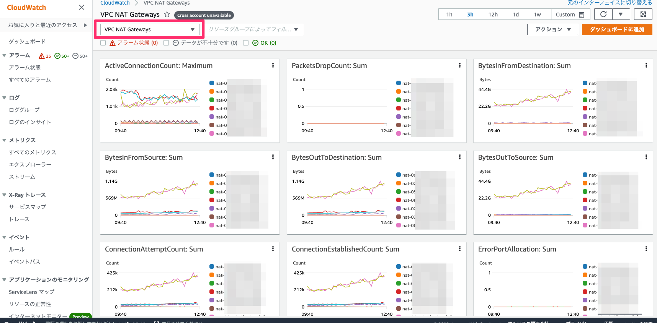Click ダッシュボードに追加 button
The image size is (657, 323).
coord(617,29)
